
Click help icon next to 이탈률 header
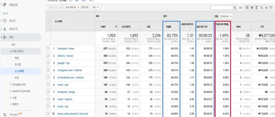coord(173,27)
